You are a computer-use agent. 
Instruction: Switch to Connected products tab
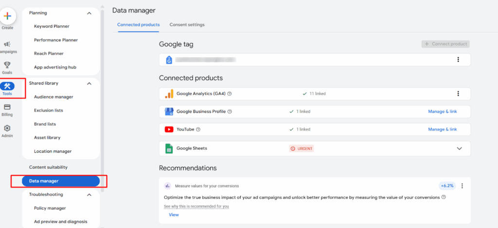(139, 24)
